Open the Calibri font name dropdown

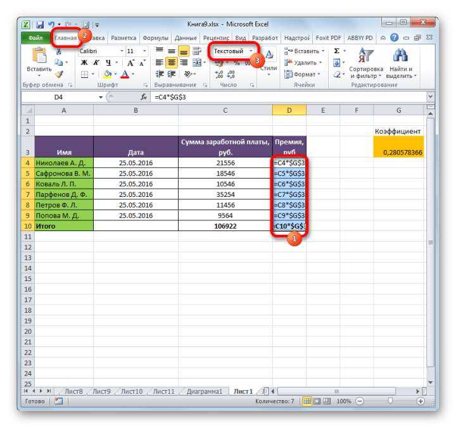[x=122, y=51]
